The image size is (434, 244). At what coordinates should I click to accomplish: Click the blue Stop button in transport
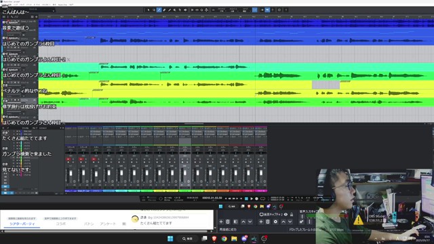pyautogui.click(x=246, y=199)
